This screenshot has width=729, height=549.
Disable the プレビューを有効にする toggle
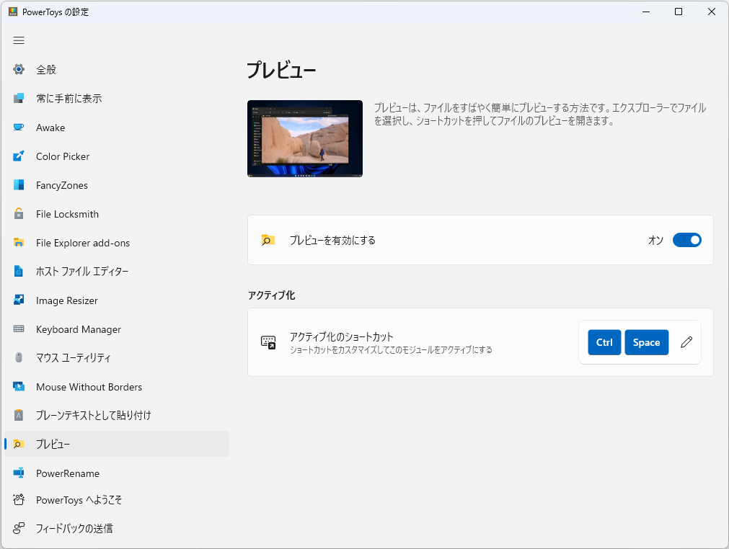coord(686,240)
